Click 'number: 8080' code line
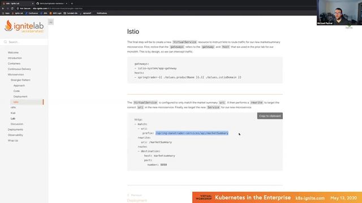The width and height of the screenshot is (362, 203). pos(157,165)
